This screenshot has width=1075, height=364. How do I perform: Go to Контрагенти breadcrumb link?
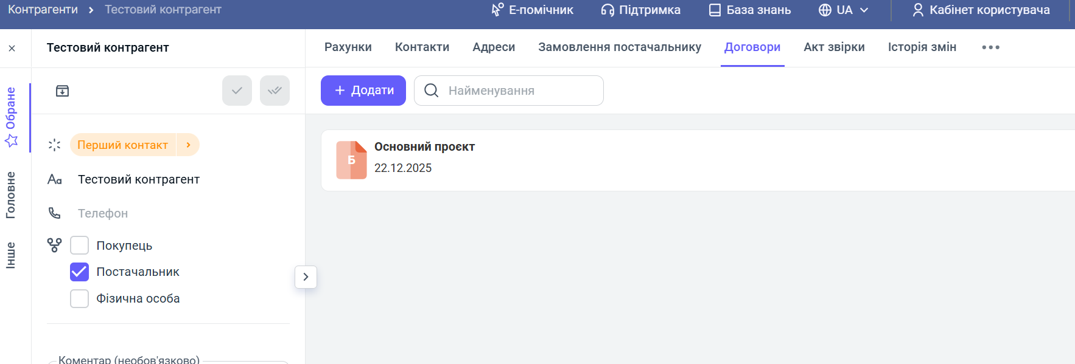click(x=43, y=10)
